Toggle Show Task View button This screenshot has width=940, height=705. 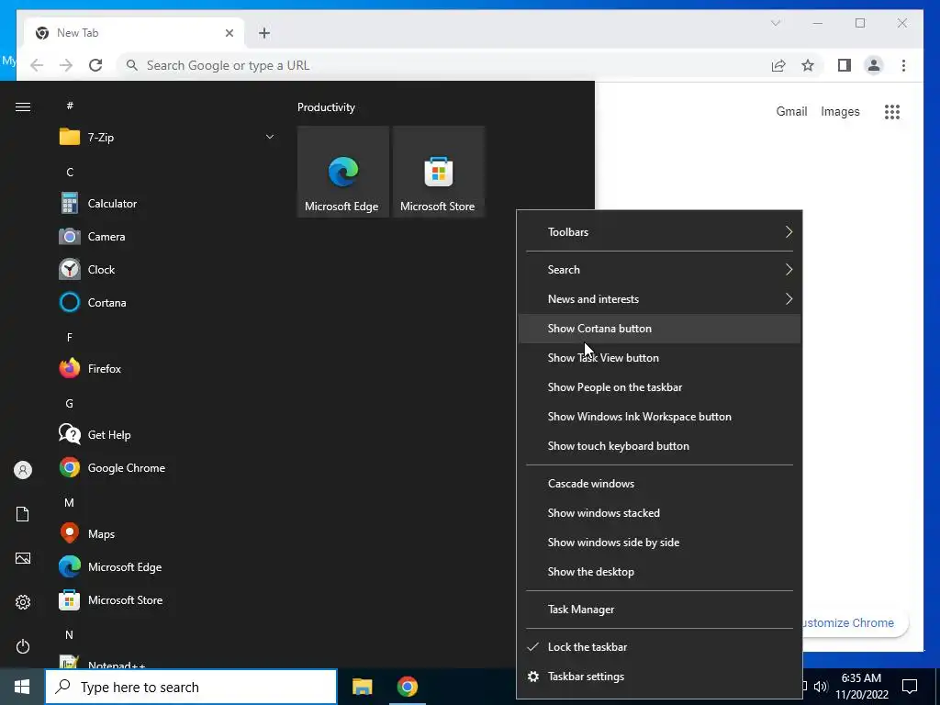click(x=659, y=358)
